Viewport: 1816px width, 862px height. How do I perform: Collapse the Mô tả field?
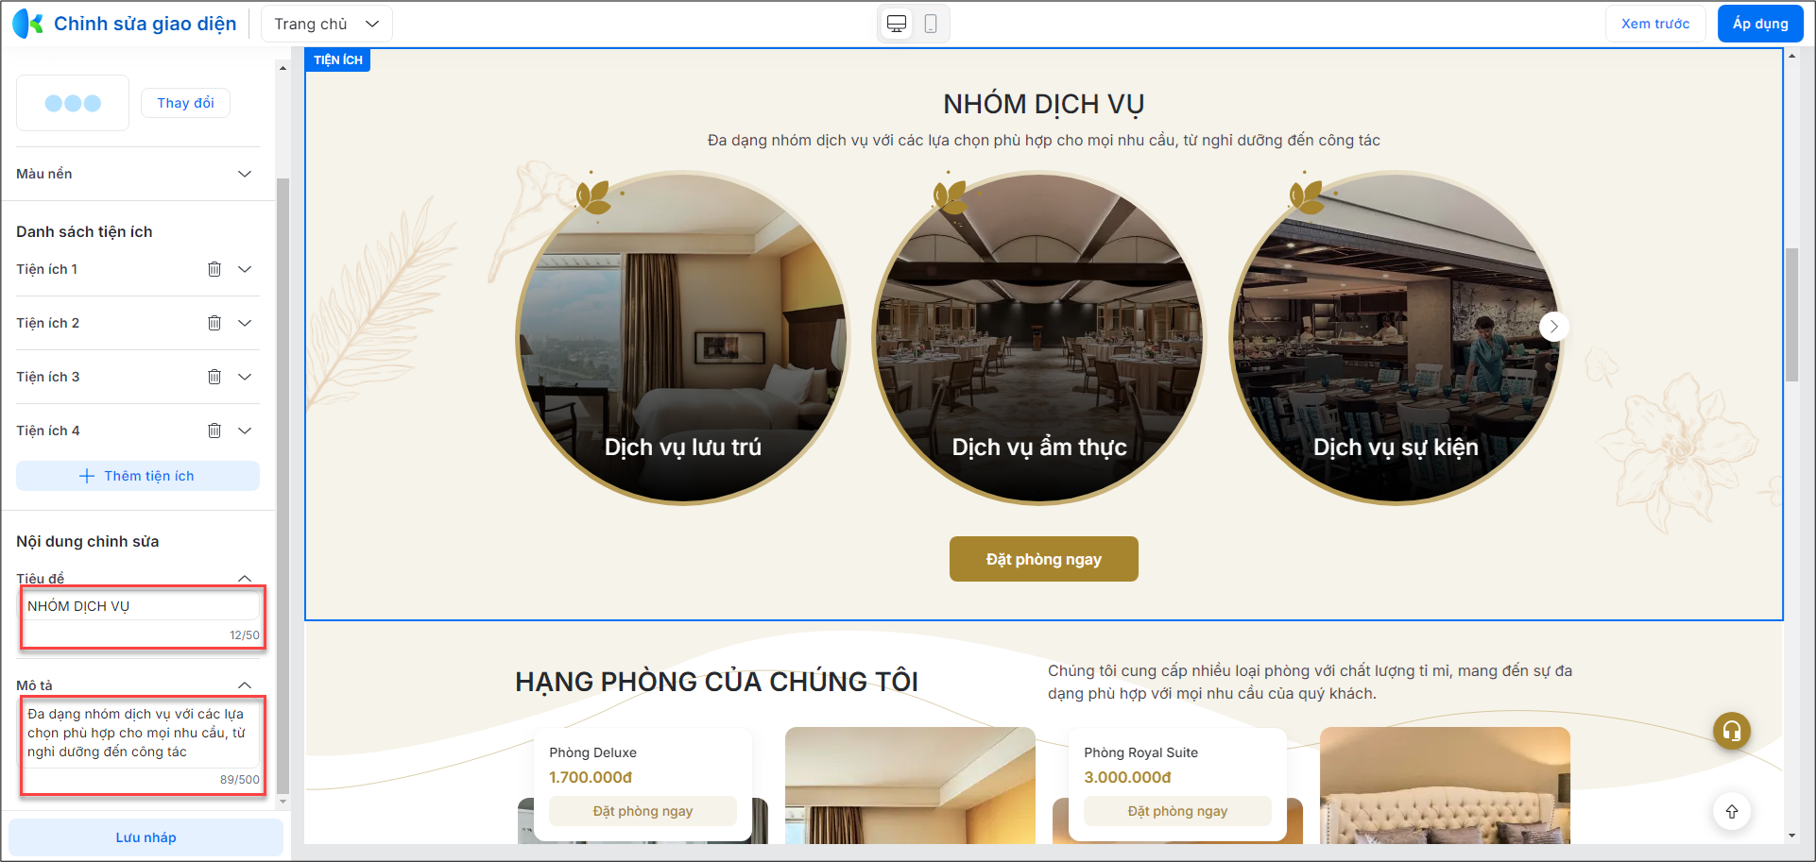point(245,685)
